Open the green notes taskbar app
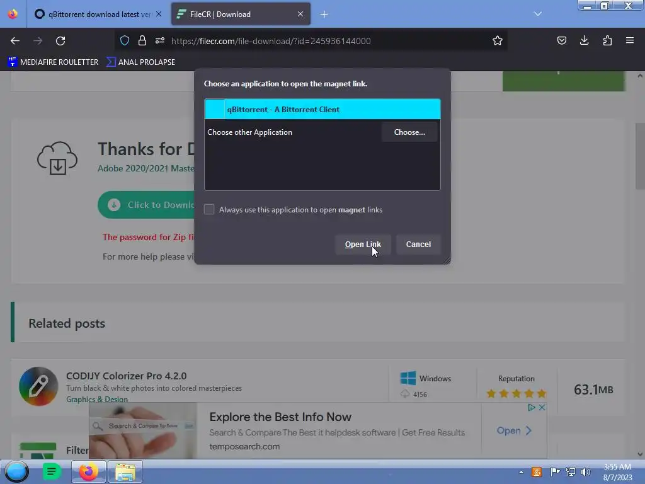This screenshot has height=484, width=645. (x=52, y=471)
